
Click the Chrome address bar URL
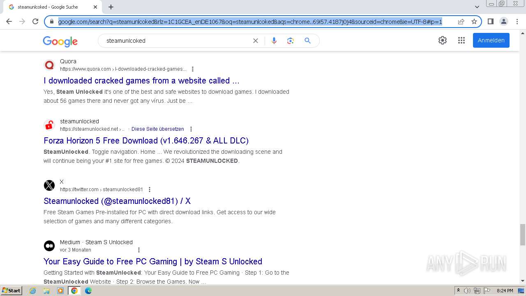(x=250, y=21)
